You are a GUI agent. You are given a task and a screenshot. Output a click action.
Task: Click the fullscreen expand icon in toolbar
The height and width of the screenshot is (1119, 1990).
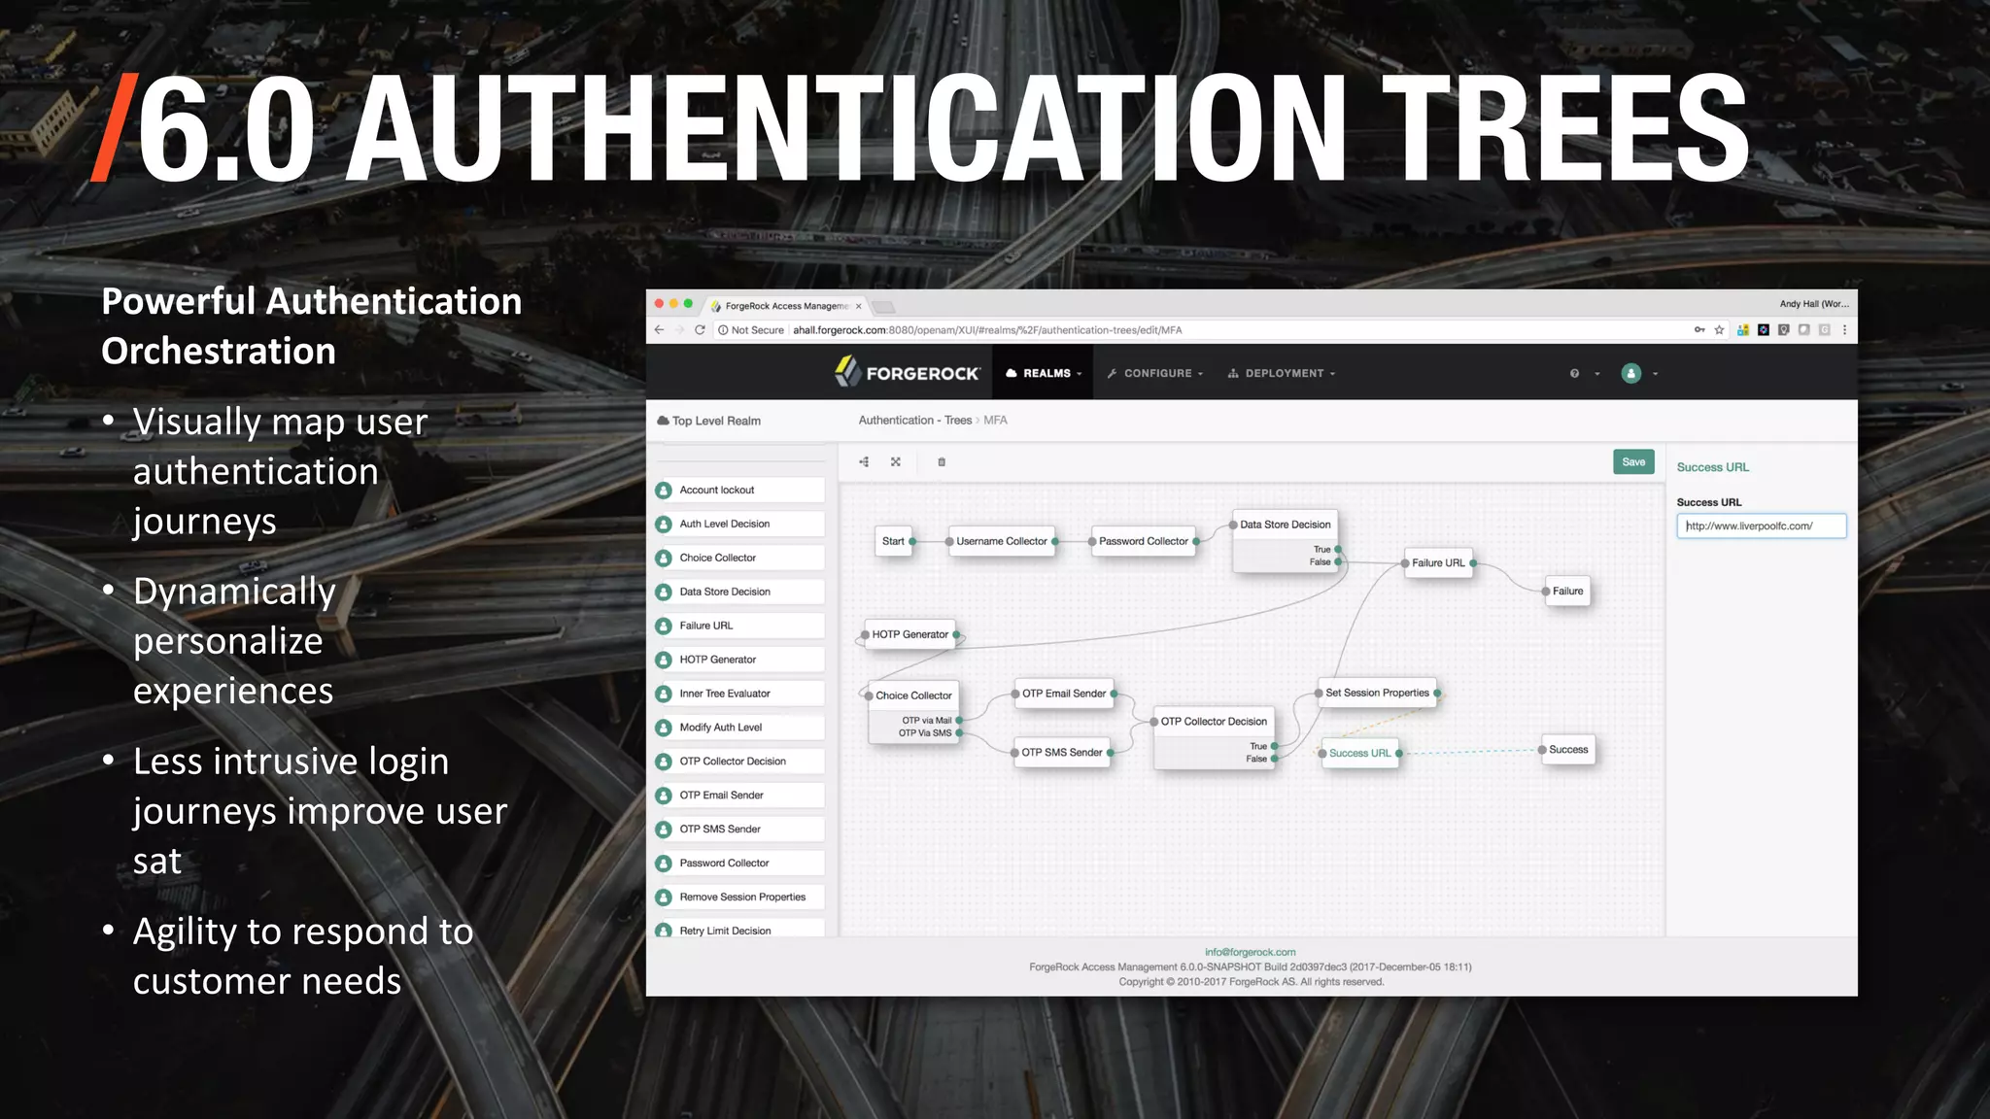pyautogui.click(x=896, y=462)
